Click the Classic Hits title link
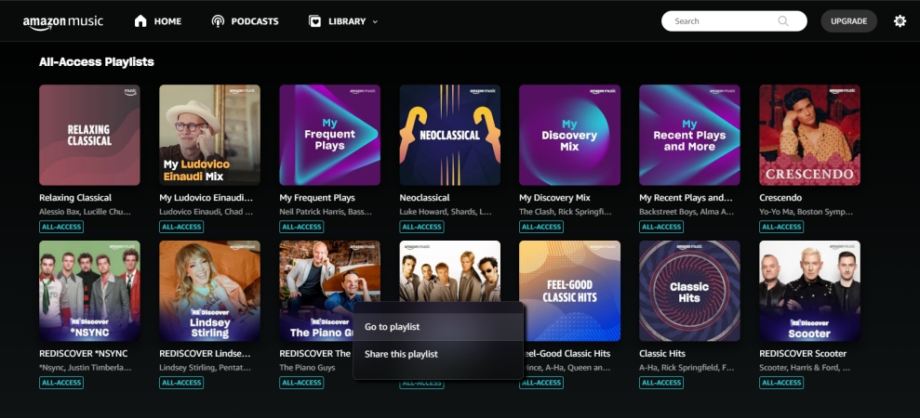Viewport: 920px width, 418px height. click(662, 354)
